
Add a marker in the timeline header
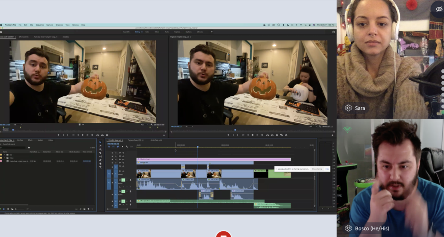tap(122, 147)
